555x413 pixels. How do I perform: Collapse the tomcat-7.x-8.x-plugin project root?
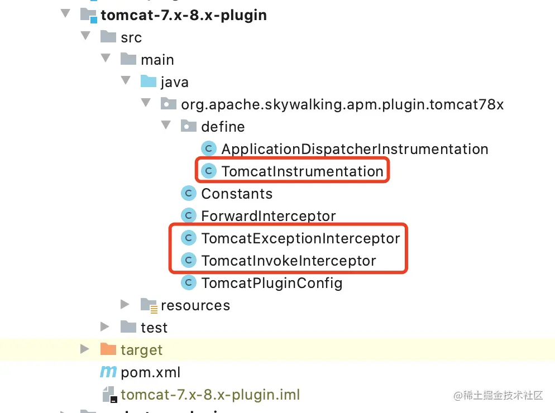point(65,13)
